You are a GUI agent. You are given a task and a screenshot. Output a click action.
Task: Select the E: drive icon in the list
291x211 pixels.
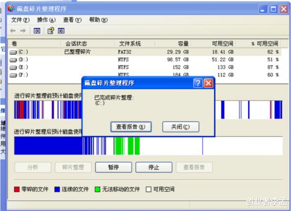[x=14, y=67]
